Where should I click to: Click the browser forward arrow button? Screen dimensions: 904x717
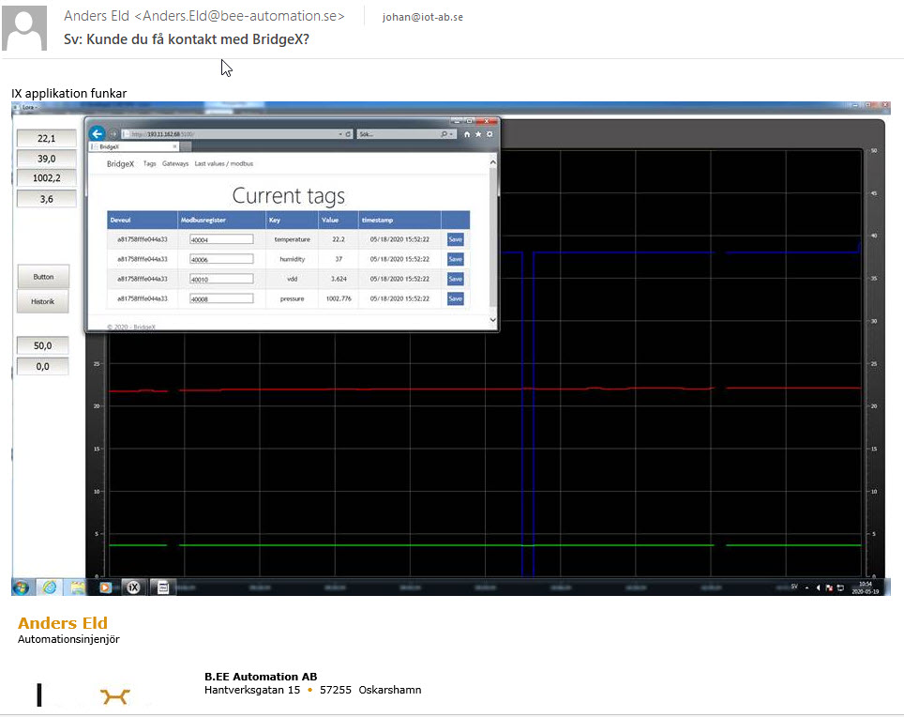click(x=113, y=134)
